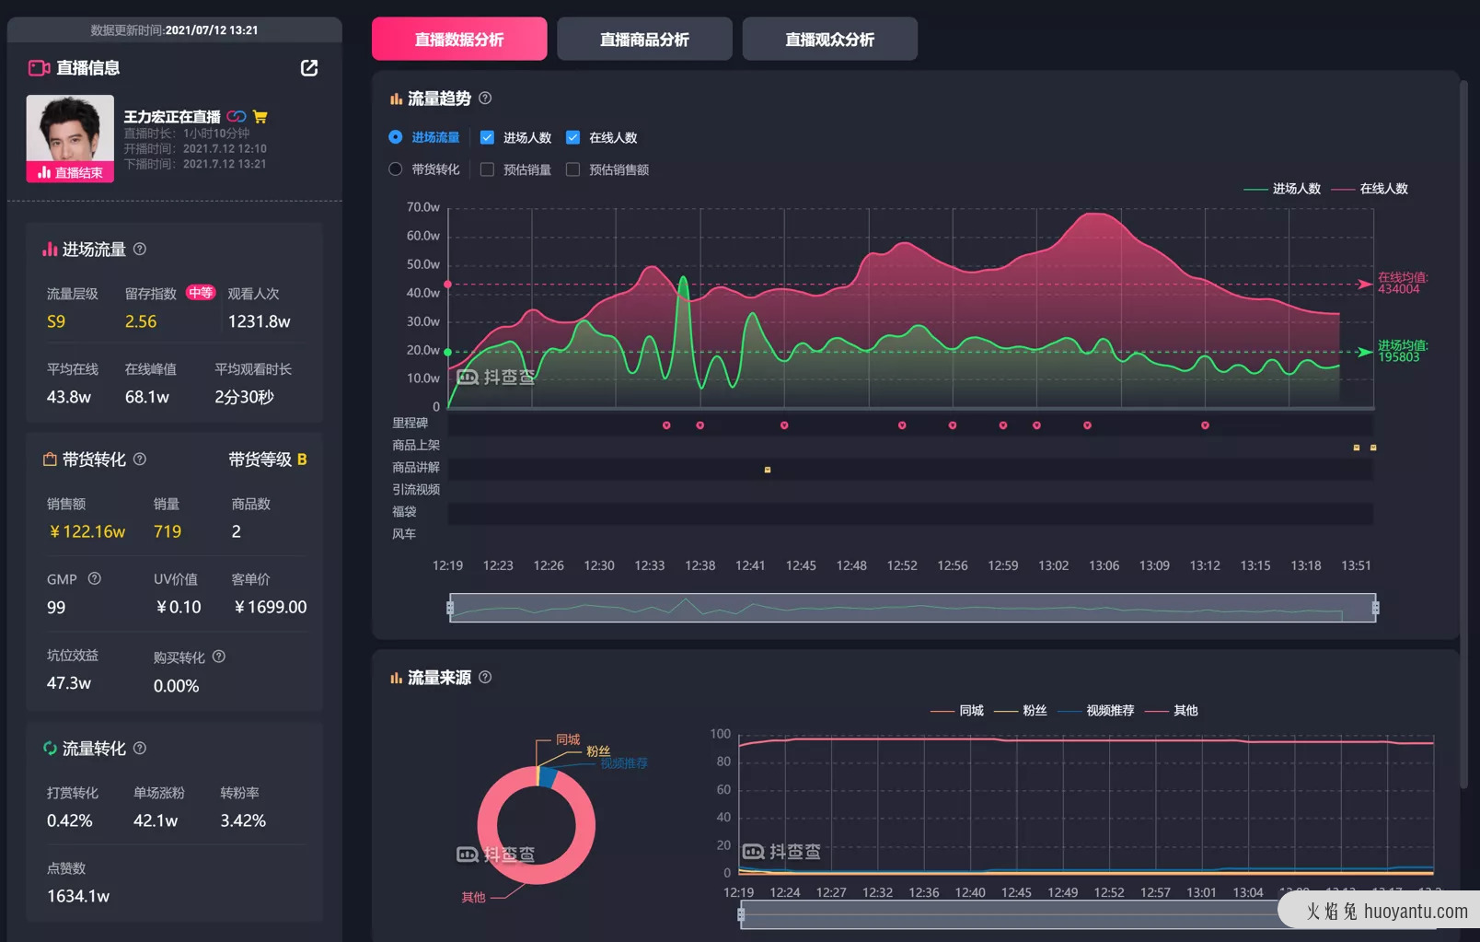This screenshot has height=942, width=1480.
Task: Click the 销量 719 value
Action: click(168, 531)
